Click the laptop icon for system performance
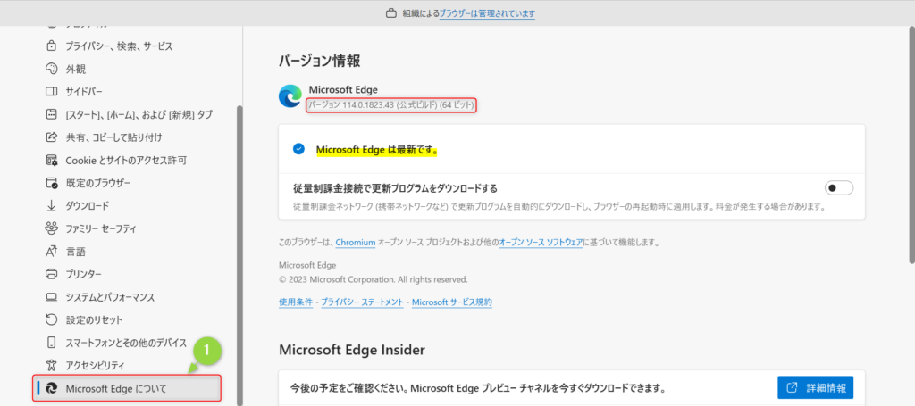 click(x=51, y=297)
